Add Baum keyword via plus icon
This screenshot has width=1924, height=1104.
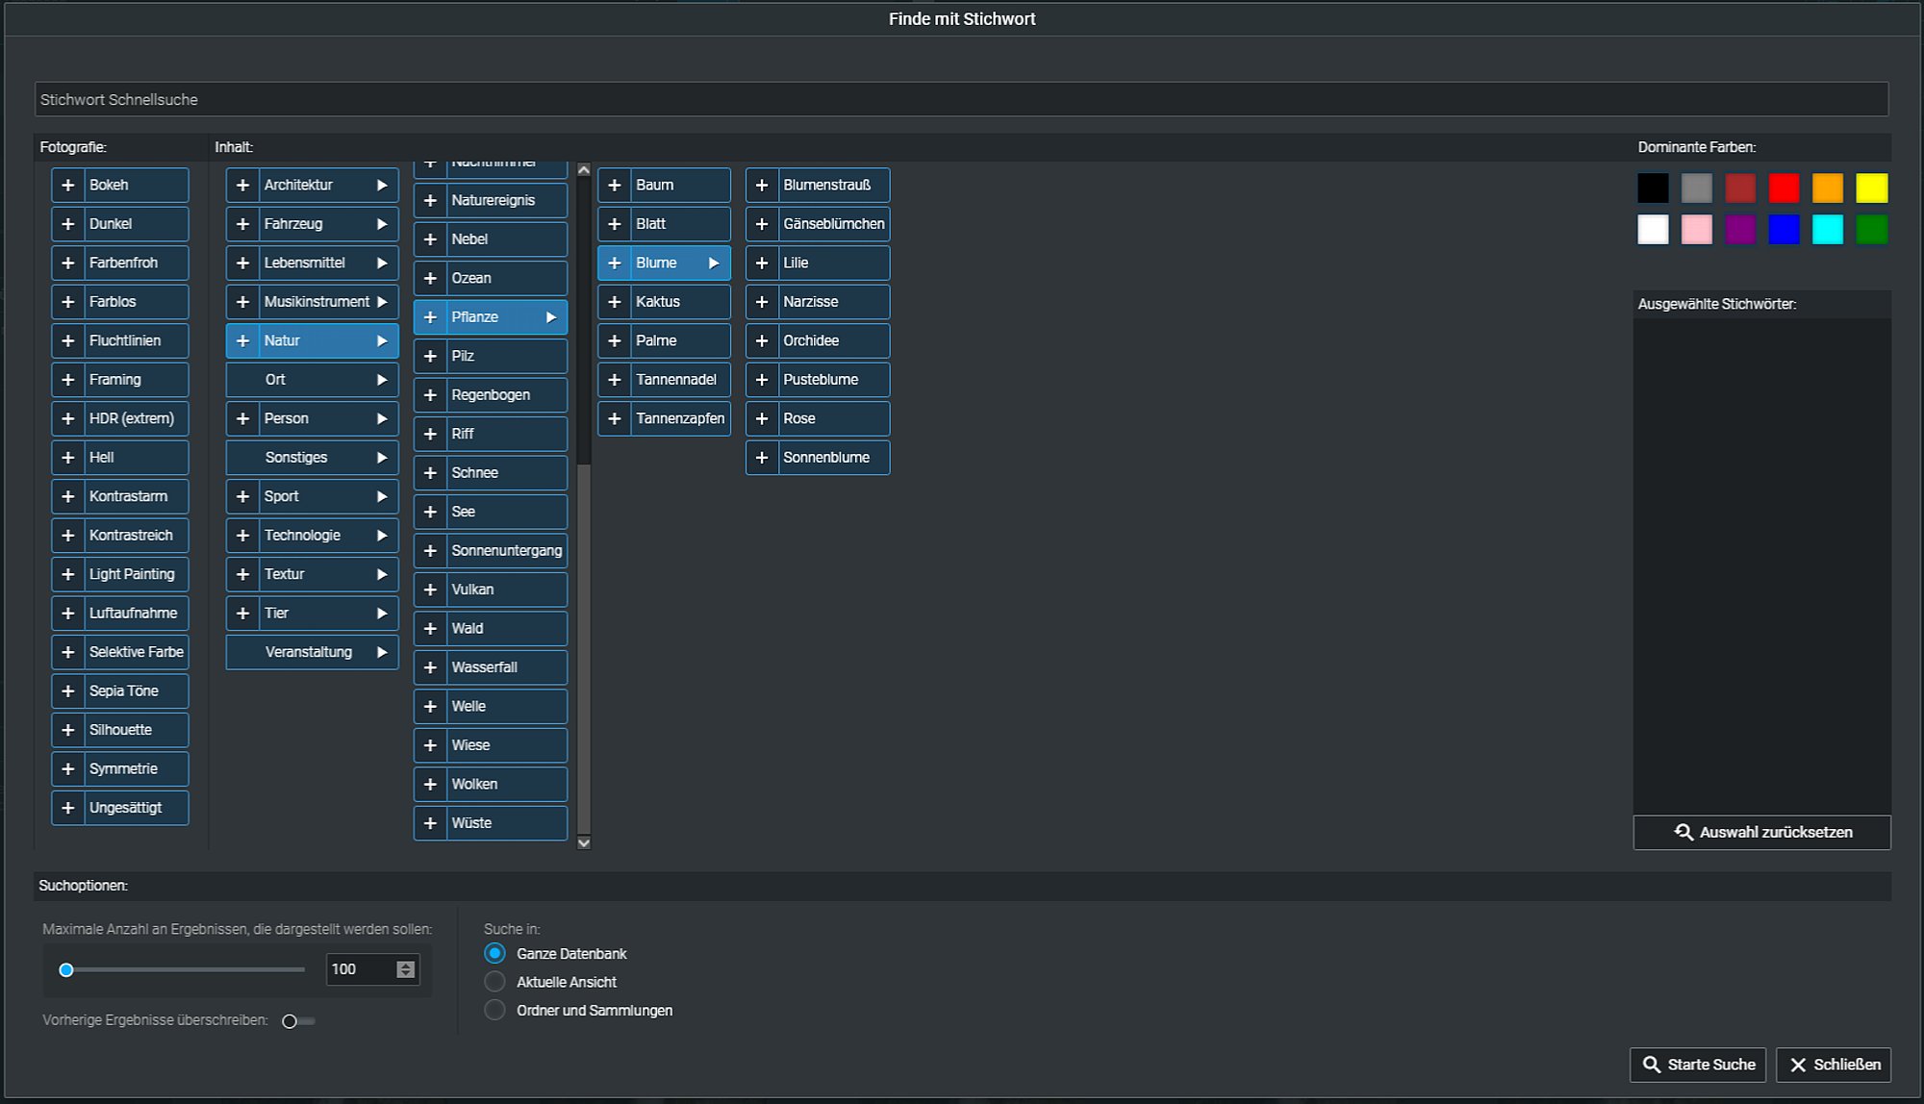[615, 185]
